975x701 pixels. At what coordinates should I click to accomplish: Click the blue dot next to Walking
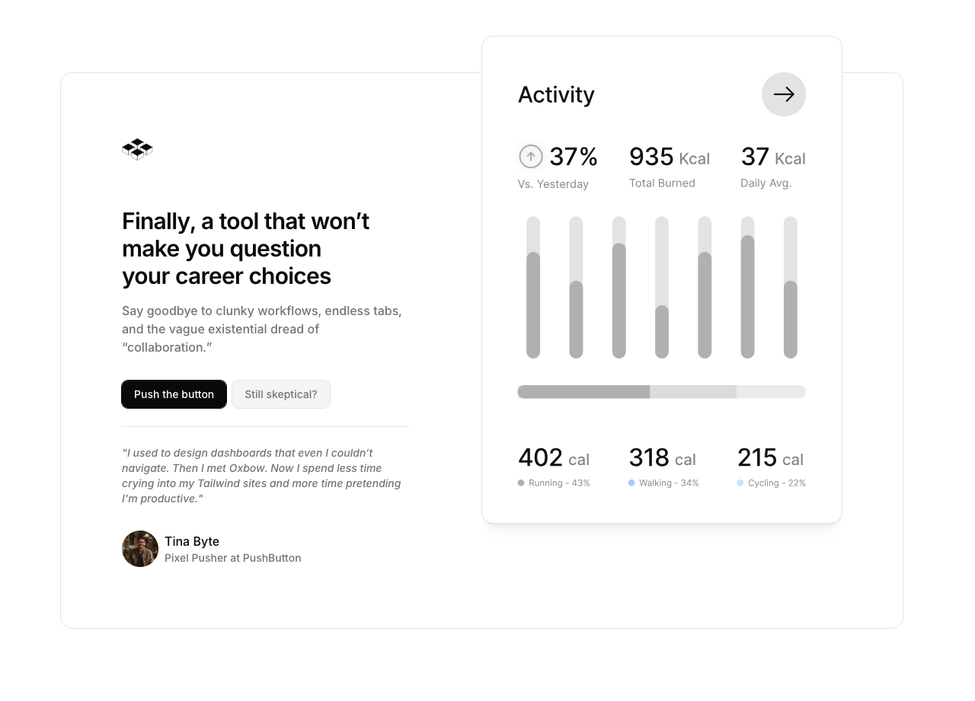631,483
